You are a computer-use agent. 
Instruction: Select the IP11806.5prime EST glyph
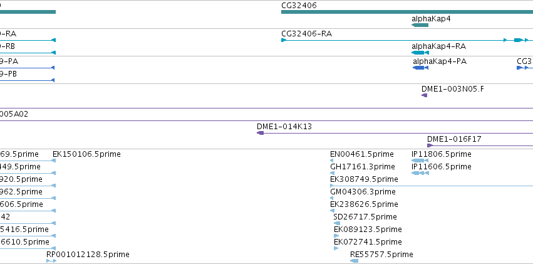point(420,161)
